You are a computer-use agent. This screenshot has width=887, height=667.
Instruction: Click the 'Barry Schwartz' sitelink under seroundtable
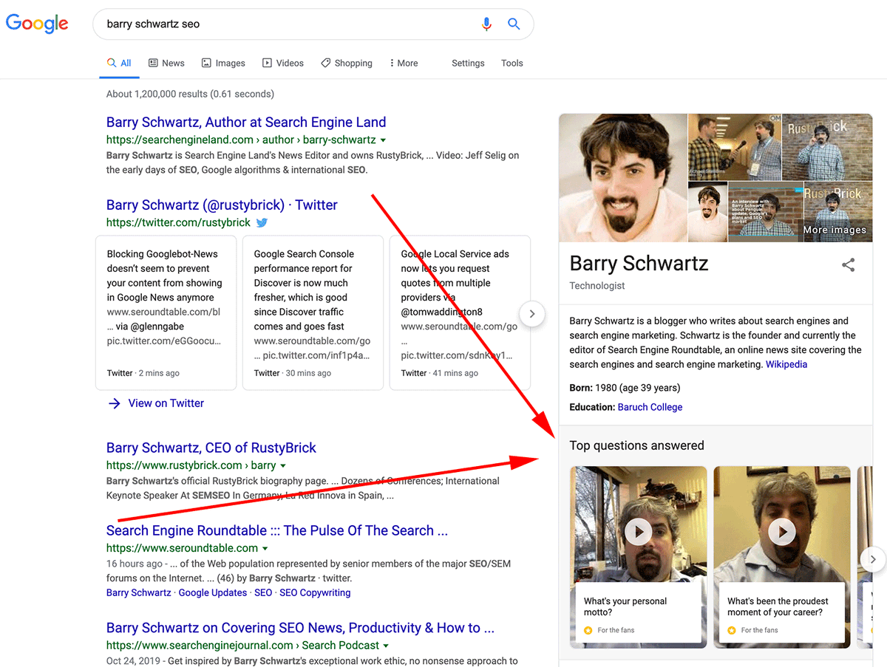click(139, 592)
